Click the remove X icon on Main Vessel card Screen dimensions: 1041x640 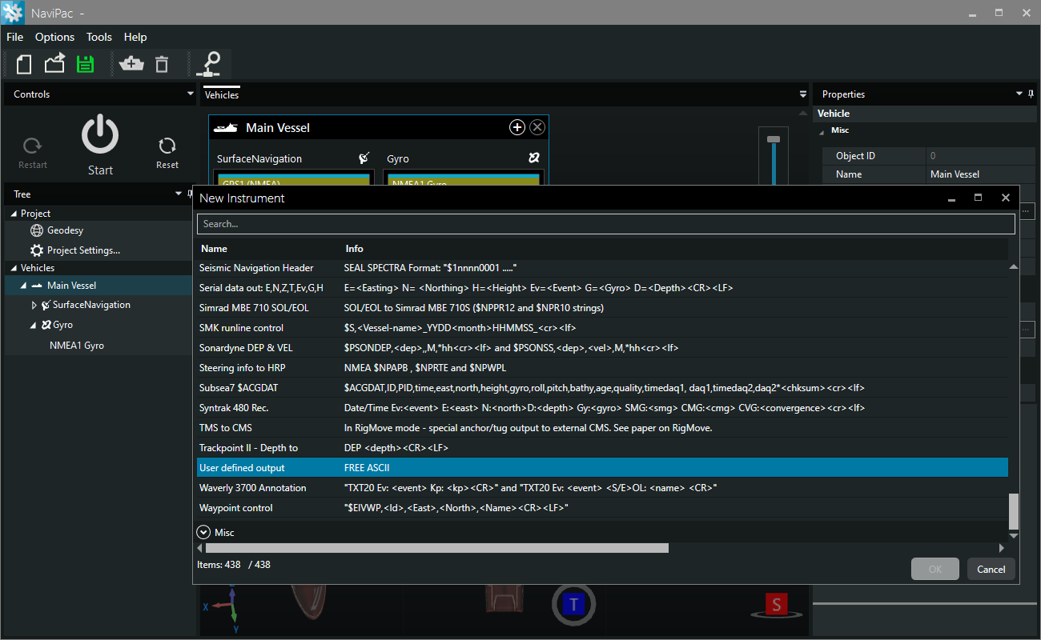tap(537, 127)
